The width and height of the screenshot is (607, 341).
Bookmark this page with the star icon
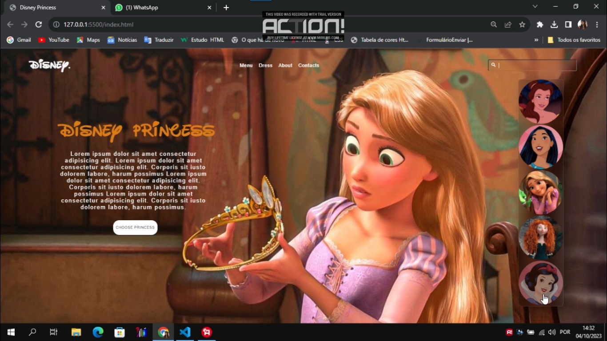point(522,24)
